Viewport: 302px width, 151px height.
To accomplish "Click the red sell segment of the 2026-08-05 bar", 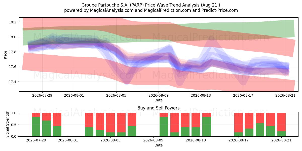I will (x=110, y=123).
